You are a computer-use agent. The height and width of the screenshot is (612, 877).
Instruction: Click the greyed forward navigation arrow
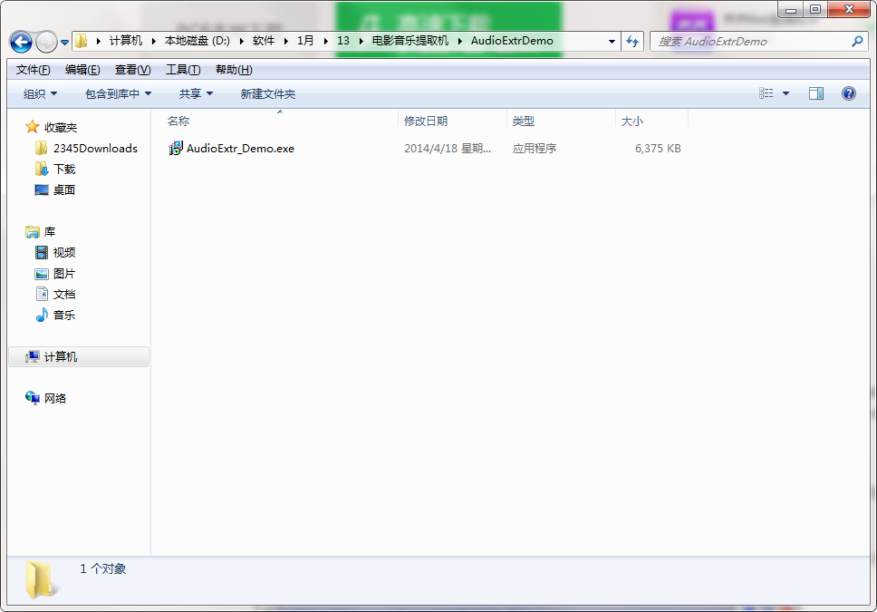[46, 42]
